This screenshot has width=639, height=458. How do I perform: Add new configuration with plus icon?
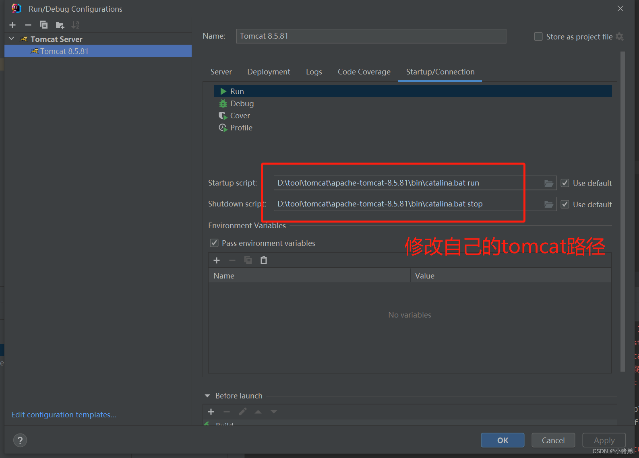[x=12, y=25]
